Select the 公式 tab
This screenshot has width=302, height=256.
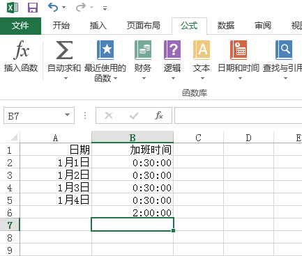pos(189,26)
